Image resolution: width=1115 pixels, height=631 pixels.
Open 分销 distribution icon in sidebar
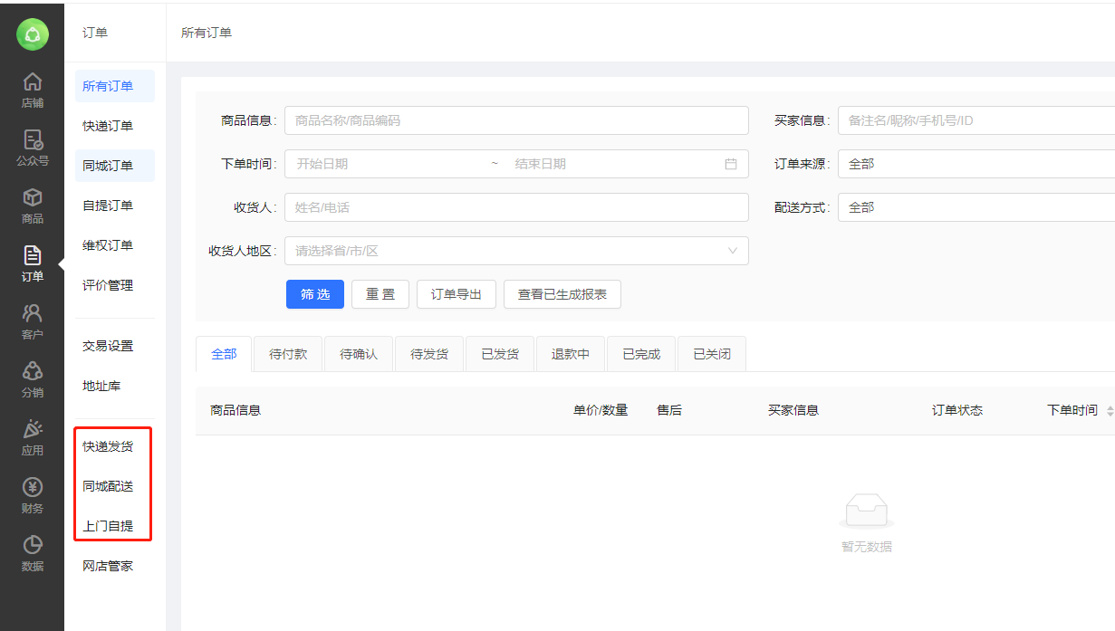point(32,379)
